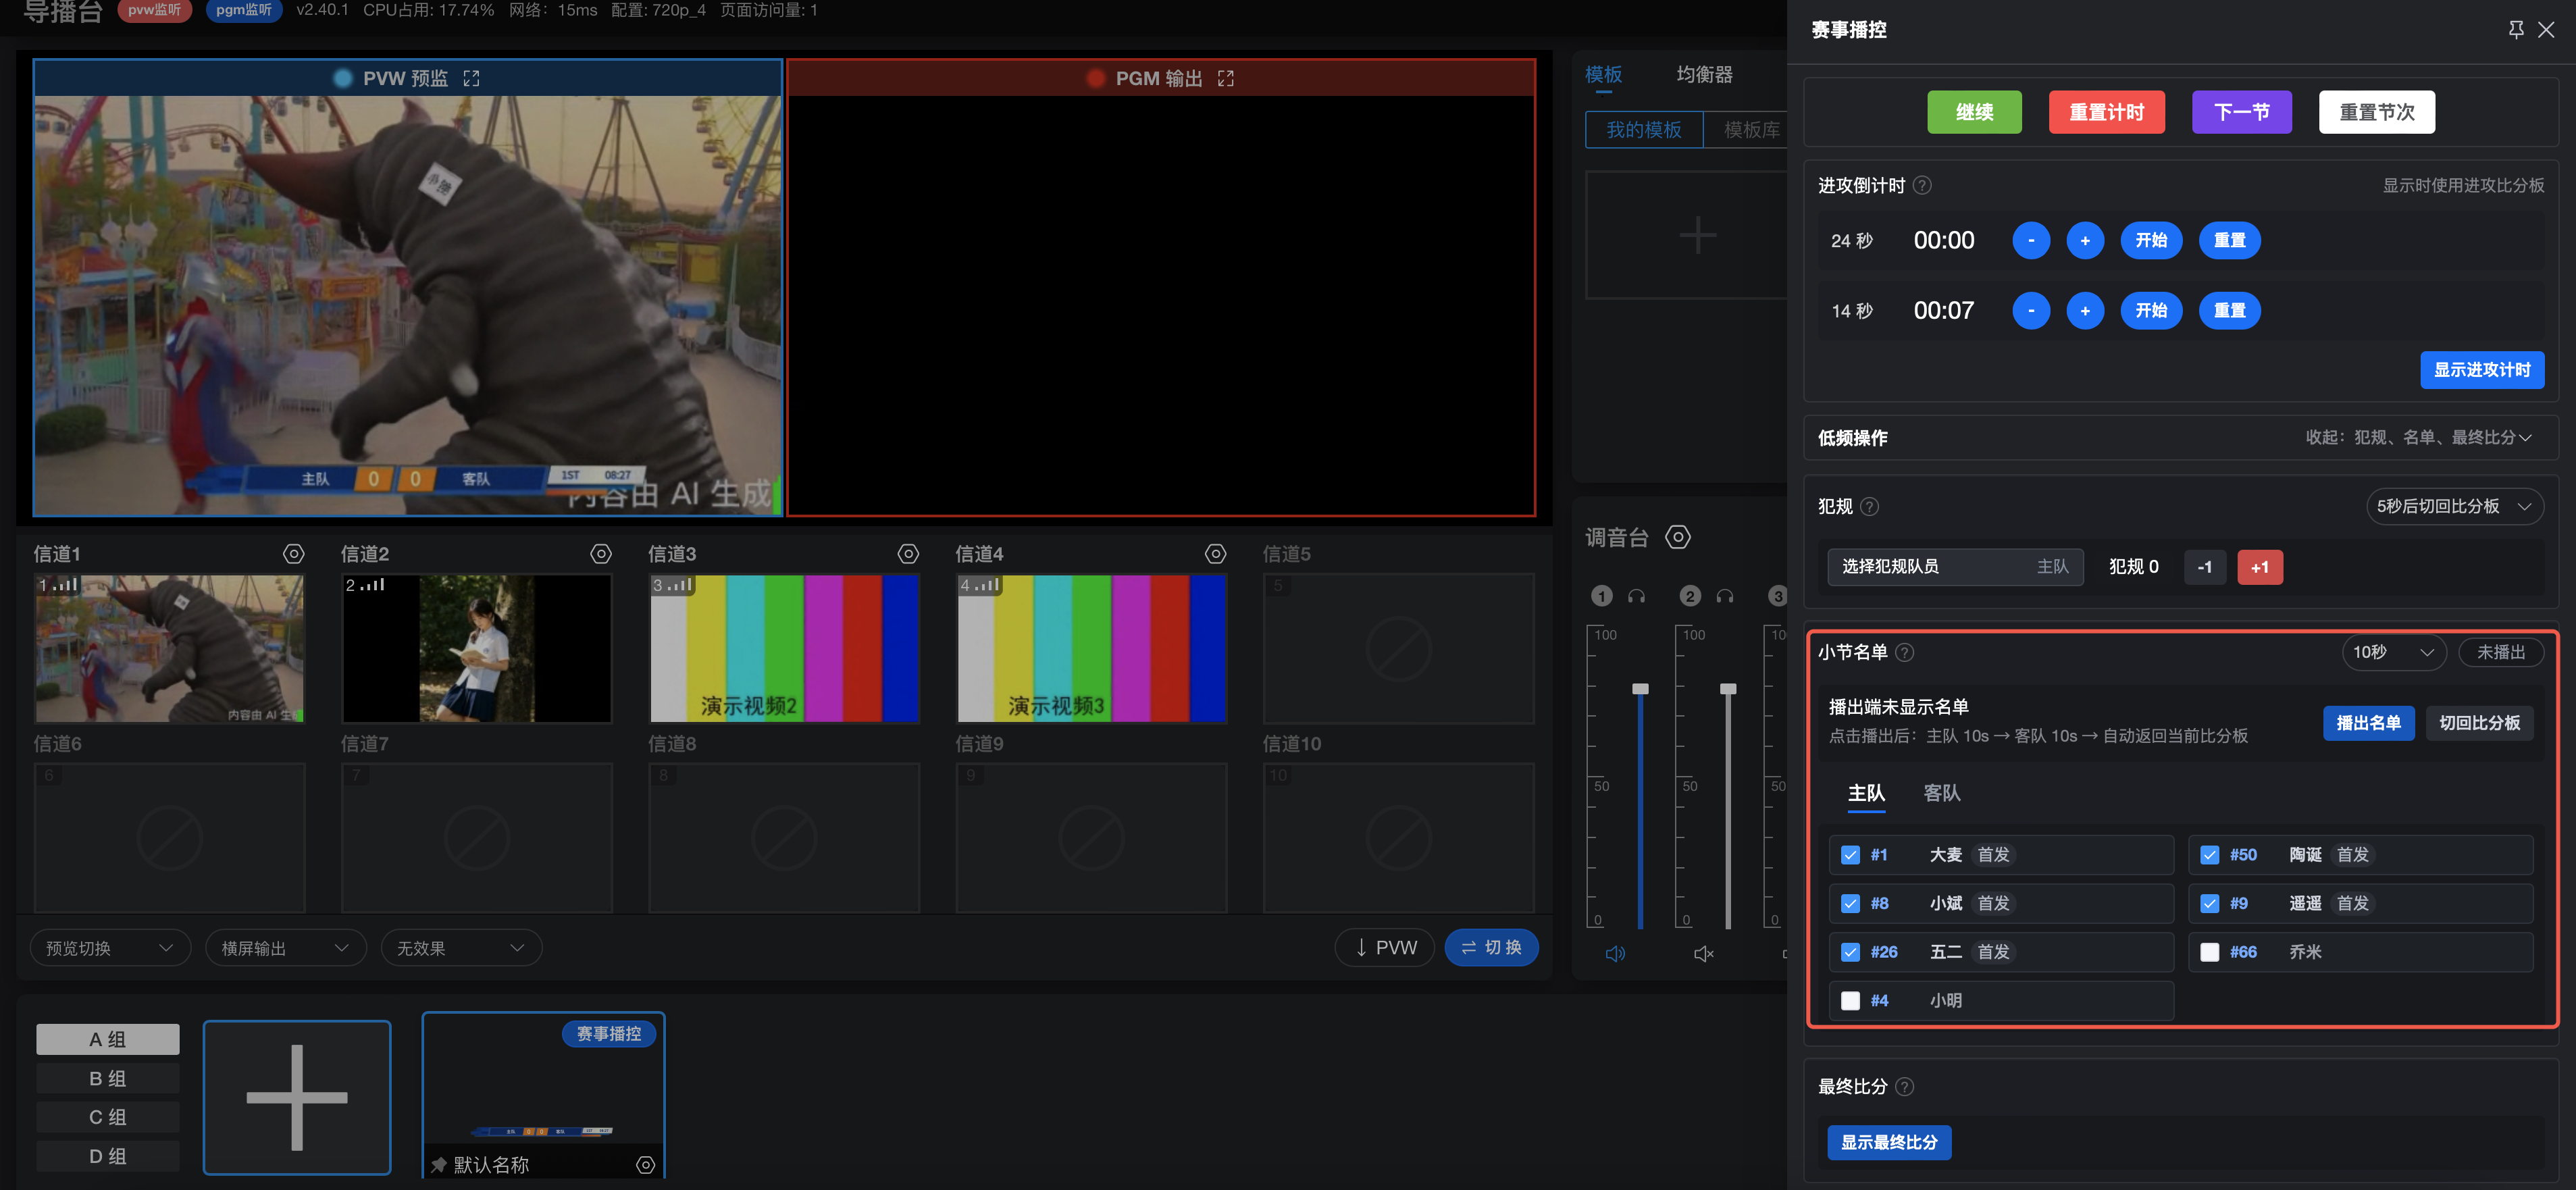Pin the 赛事播控 panel

(x=2515, y=29)
